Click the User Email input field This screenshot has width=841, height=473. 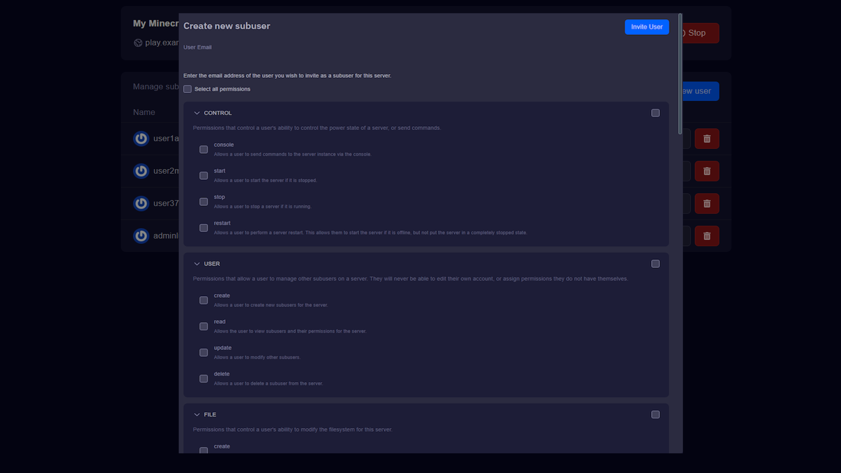coord(426,60)
